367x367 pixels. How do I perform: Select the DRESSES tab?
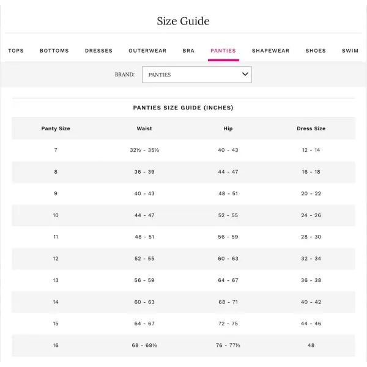pyautogui.click(x=98, y=51)
